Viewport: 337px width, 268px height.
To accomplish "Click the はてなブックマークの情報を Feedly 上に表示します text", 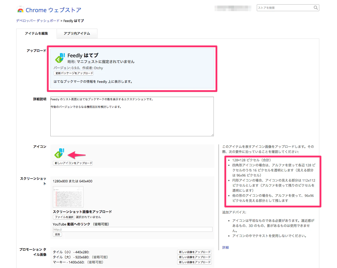I will click(x=93, y=82).
